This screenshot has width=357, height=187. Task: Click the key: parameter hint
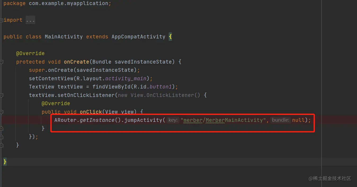pyautogui.click(x=173, y=120)
